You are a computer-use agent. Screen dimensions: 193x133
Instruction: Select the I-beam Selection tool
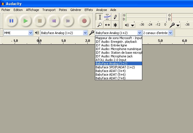(100, 17)
